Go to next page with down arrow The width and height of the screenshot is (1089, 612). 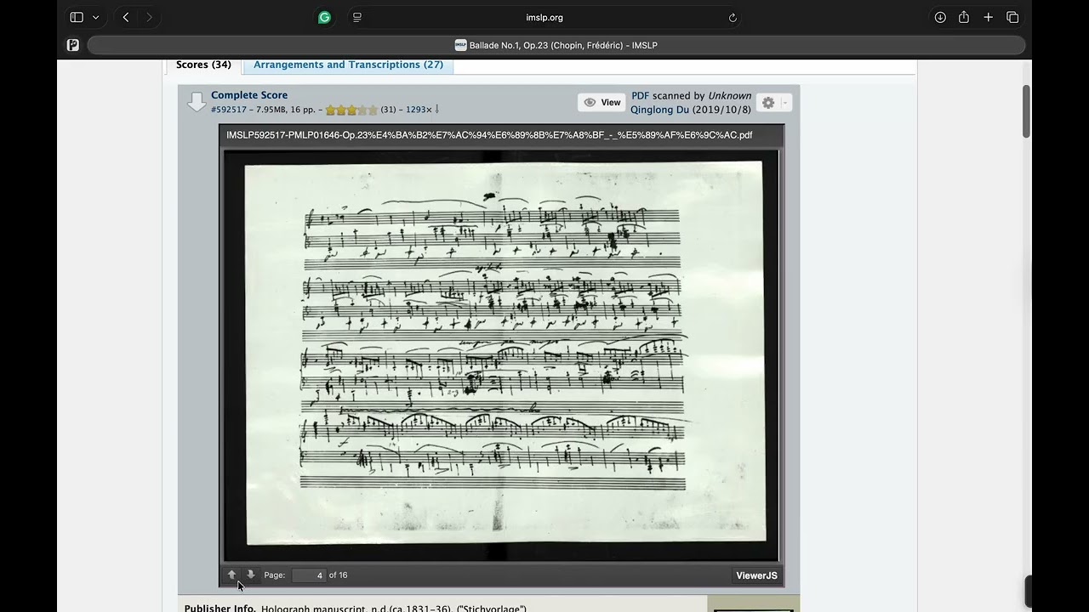click(x=250, y=575)
